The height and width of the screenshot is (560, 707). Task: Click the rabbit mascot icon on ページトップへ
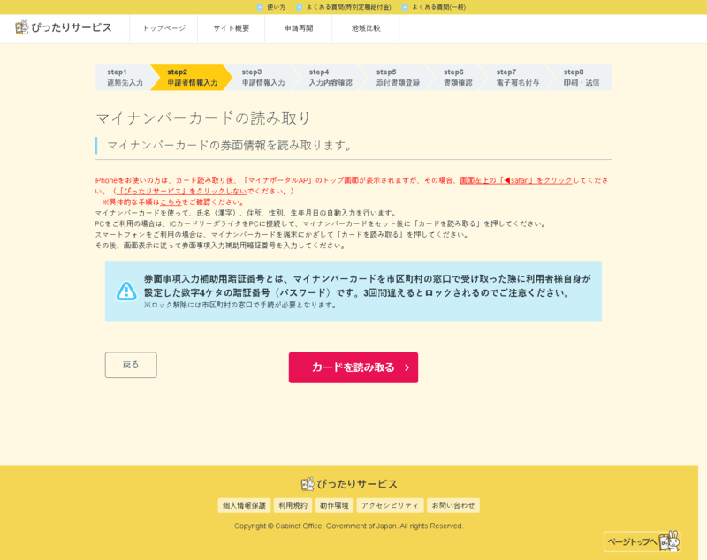coord(669,541)
